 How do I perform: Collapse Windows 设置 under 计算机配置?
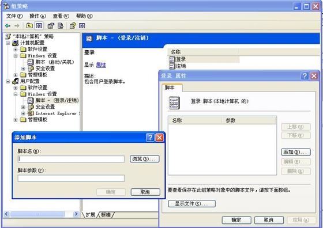coord(16,56)
